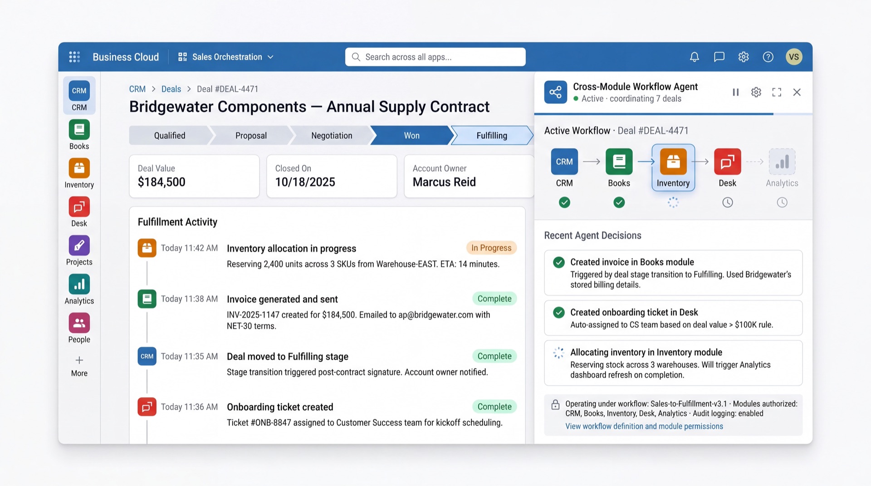
Task: Click Account Owner Marcus Reid
Action: pos(469,176)
